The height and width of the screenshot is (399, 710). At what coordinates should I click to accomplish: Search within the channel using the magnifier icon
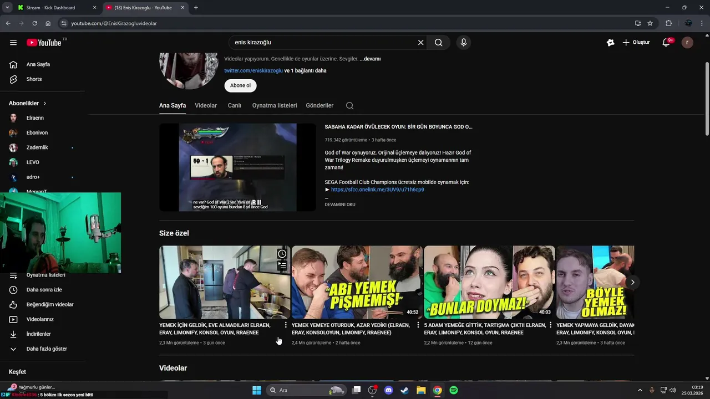pyautogui.click(x=349, y=106)
